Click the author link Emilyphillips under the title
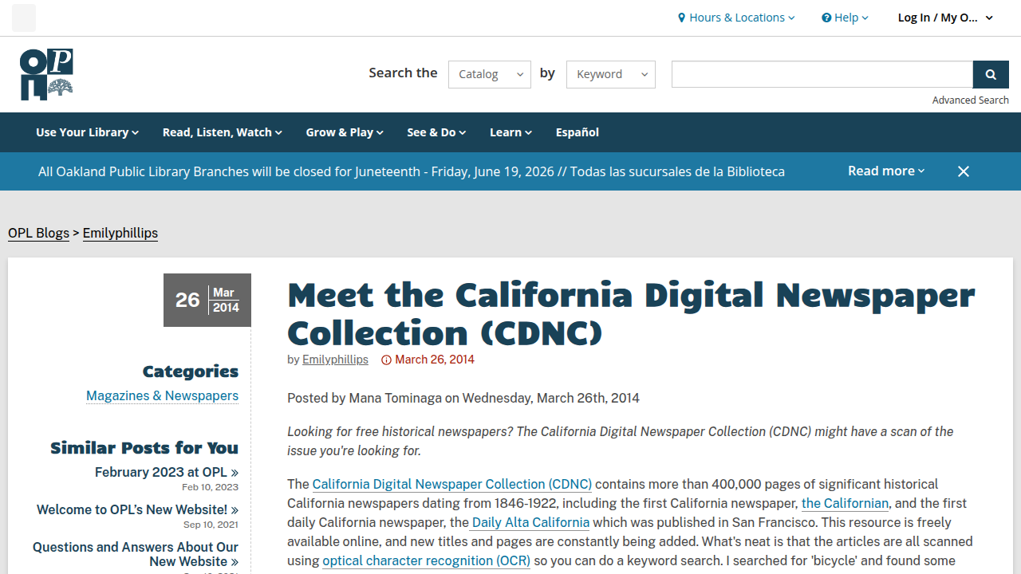Viewport: 1021px width, 574px height. (335, 360)
